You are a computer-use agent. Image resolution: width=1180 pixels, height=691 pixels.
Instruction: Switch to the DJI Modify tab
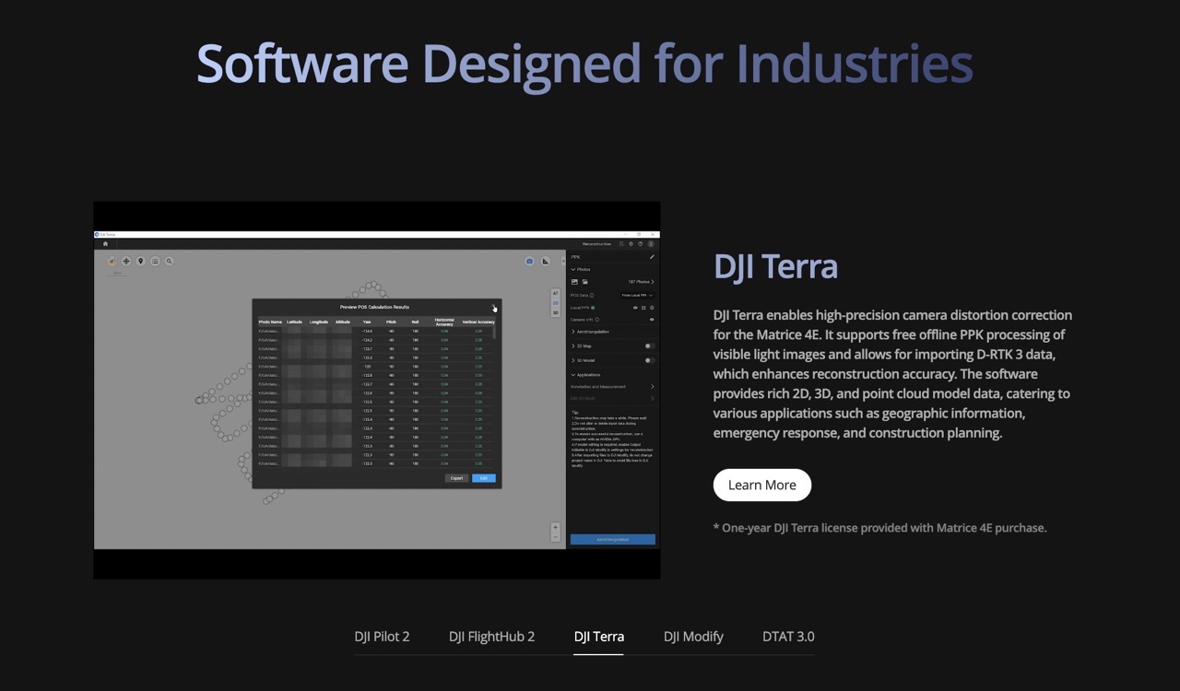coord(693,637)
